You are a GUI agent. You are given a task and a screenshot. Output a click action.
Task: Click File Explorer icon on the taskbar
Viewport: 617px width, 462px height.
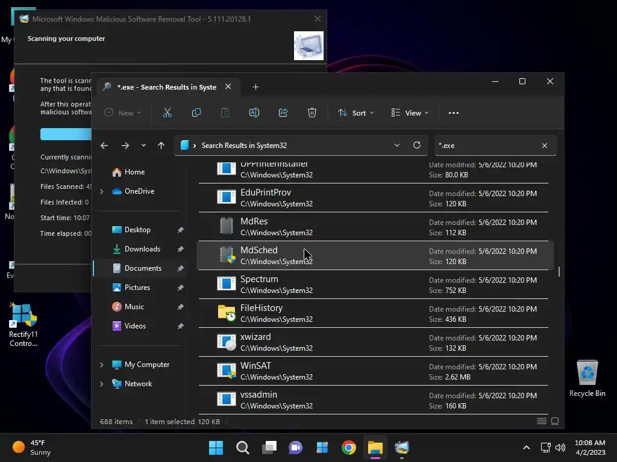(375, 448)
